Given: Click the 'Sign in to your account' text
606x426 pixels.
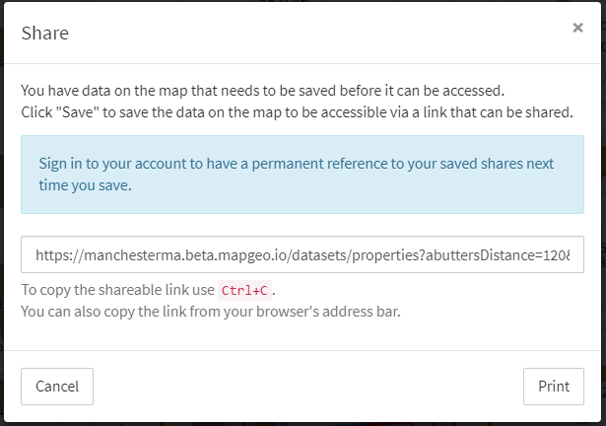Looking at the screenshot, I should [120, 164].
